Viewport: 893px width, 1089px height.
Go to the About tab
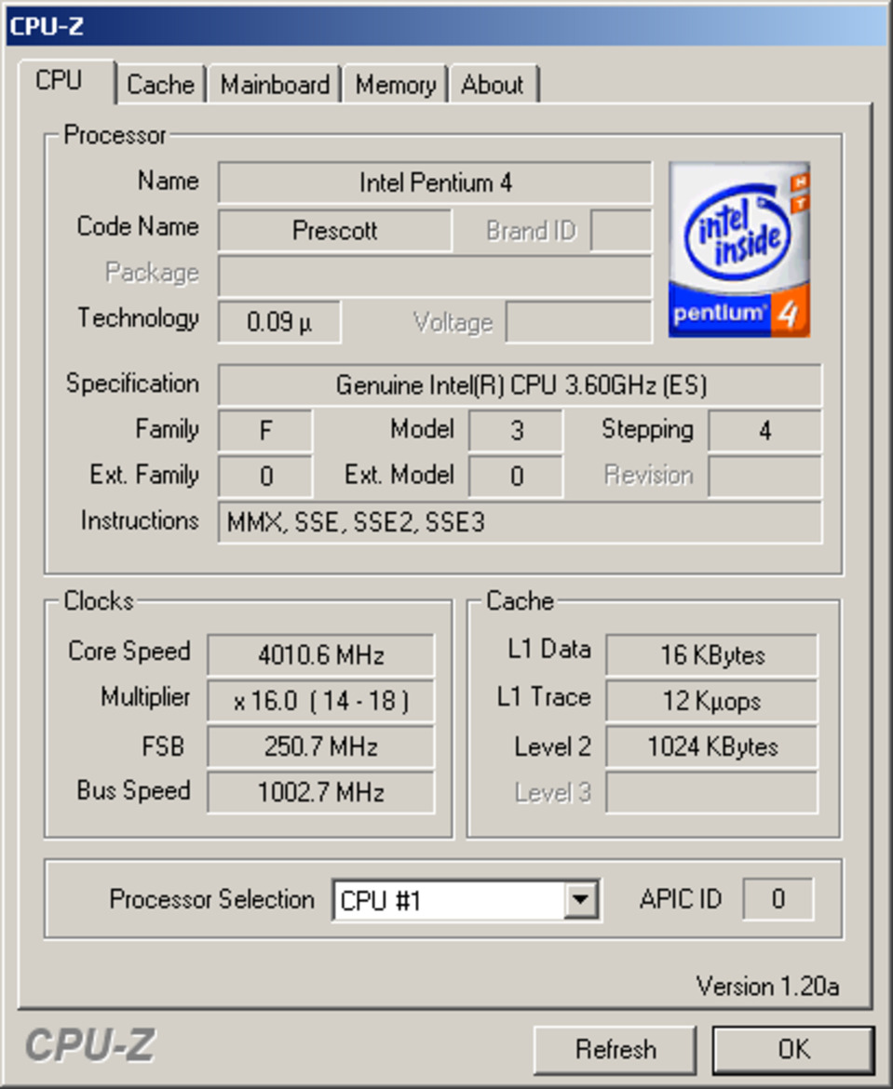(493, 85)
